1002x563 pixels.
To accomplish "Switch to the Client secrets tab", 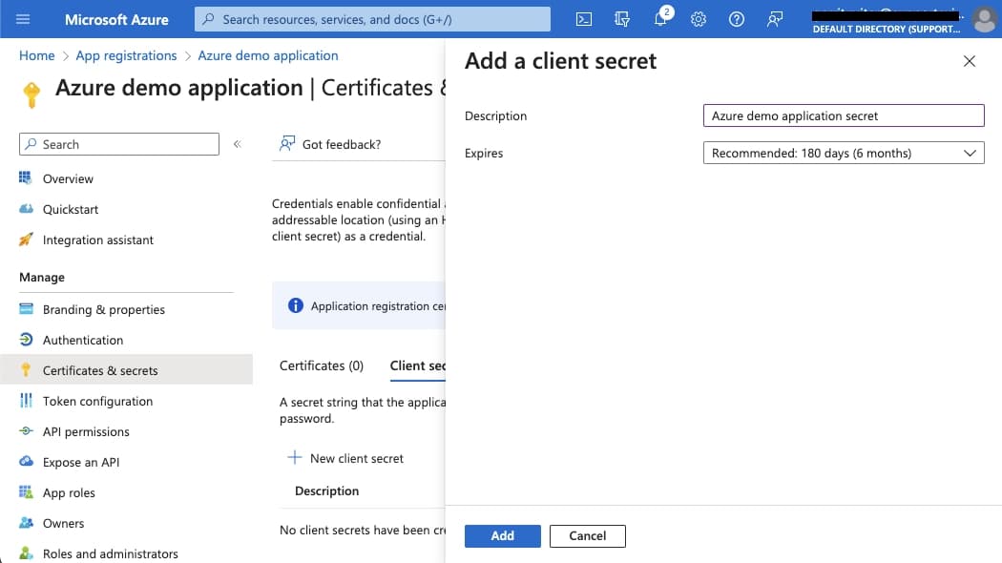I will [x=417, y=365].
